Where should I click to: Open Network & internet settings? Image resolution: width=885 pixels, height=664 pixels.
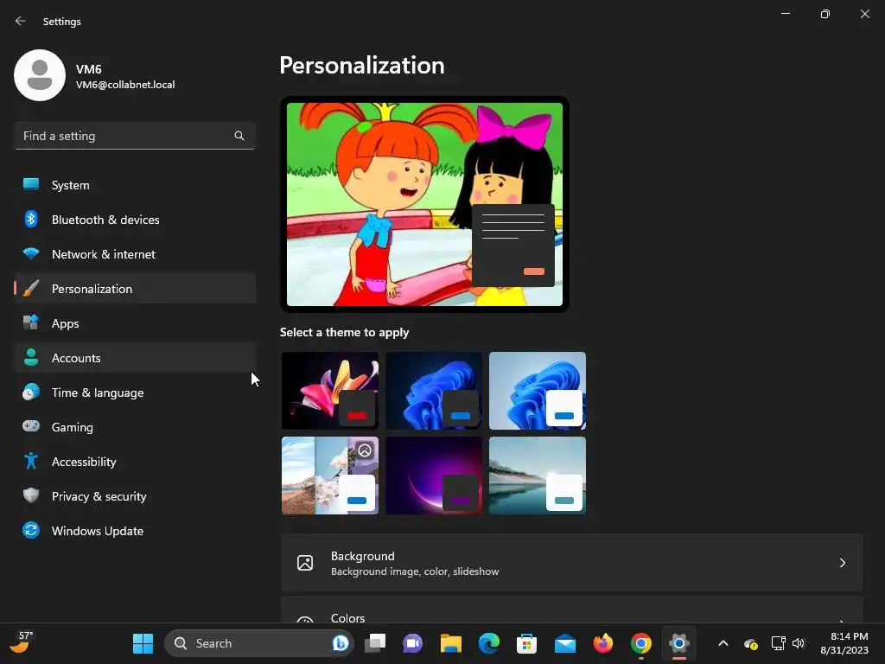tap(135, 254)
